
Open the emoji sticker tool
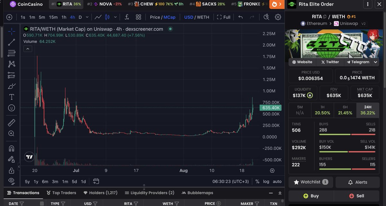(x=12, y=108)
